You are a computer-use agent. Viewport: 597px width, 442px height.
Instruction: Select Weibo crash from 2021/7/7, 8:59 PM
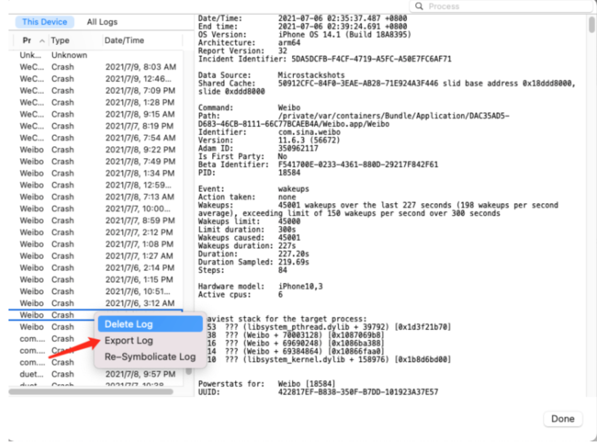(96, 220)
